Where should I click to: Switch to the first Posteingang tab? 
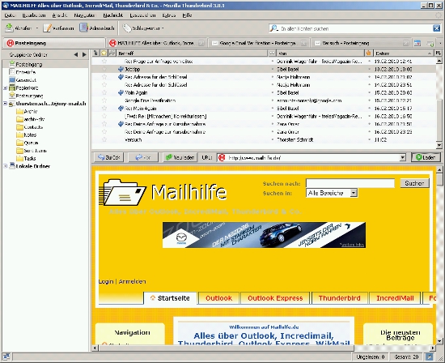point(54,43)
